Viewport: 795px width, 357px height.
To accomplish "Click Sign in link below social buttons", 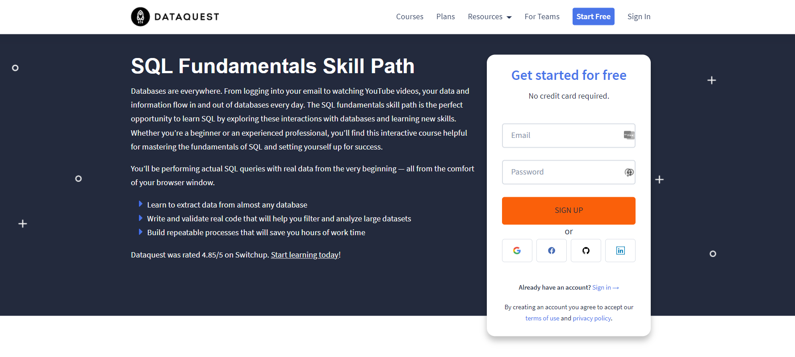I will point(605,287).
